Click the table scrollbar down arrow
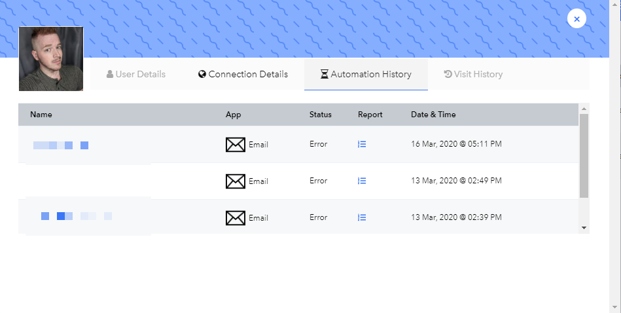This screenshot has width=621, height=313. [x=584, y=228]
